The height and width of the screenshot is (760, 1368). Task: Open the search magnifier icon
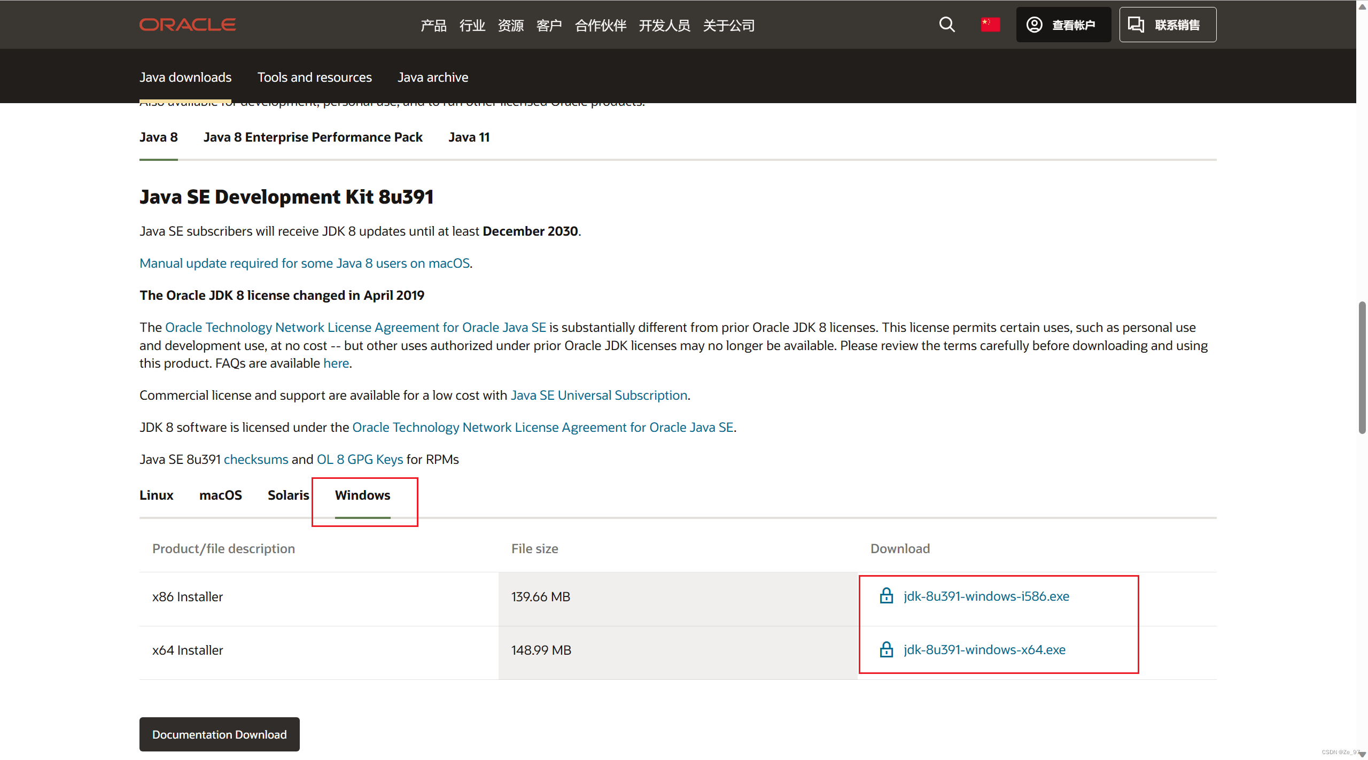[x=946, y=25]
